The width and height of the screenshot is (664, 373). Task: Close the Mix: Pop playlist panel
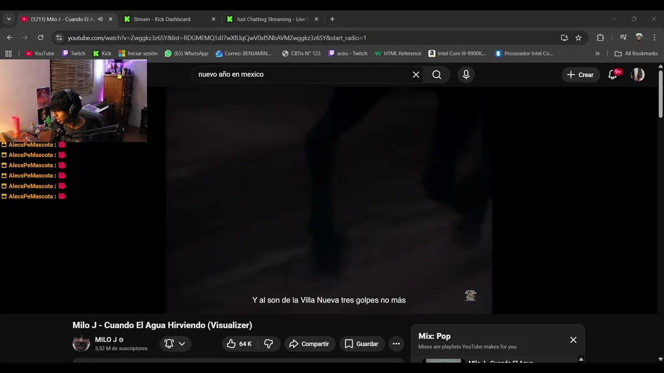click(x=573, y=340)
